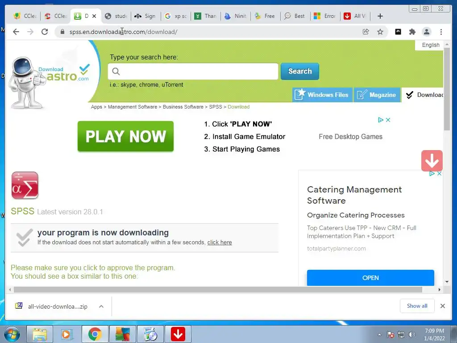457x343 pixels.
Task: Switch to the Error tab
Action: coord(325,16)
